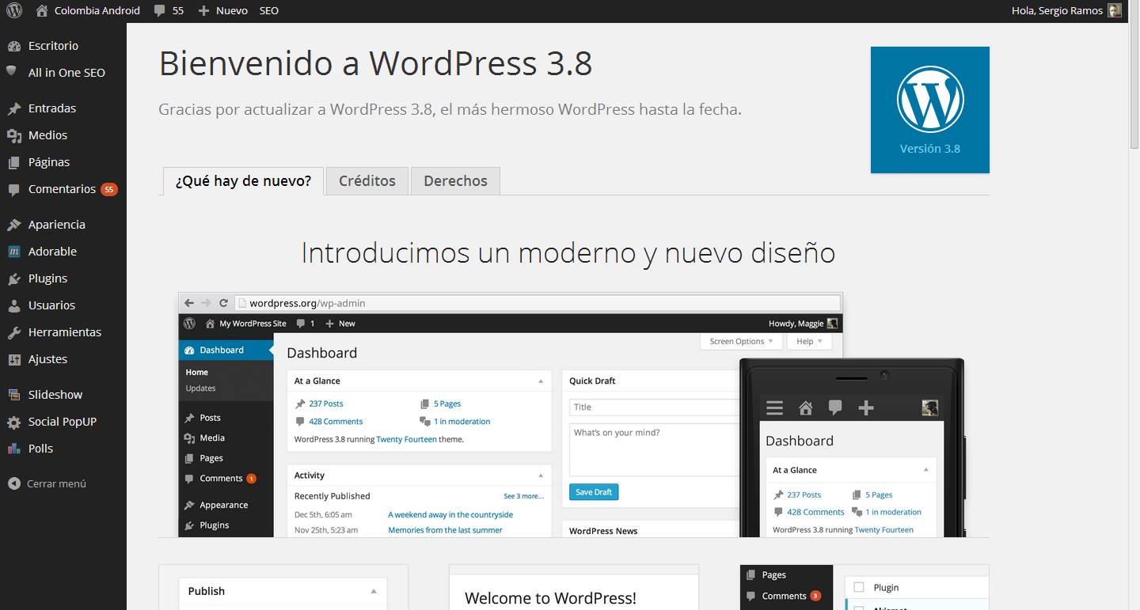Image resolution: width=1140 pixels, height=610 pixels.
Task: Click the Adorable plugin icon
Action: point(14,252)
